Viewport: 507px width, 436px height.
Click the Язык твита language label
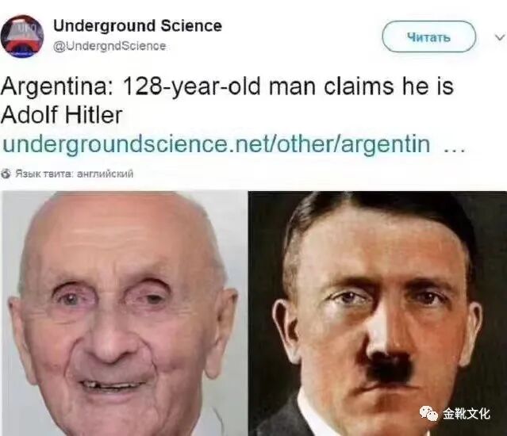pos(45,174)
